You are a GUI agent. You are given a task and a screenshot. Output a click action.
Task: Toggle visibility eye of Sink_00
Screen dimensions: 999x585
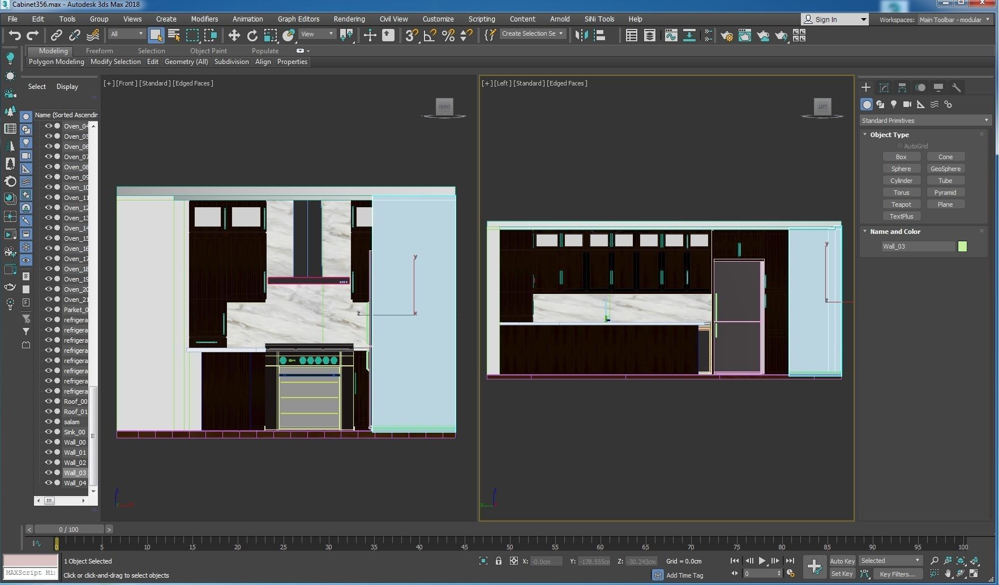point(49,432)
